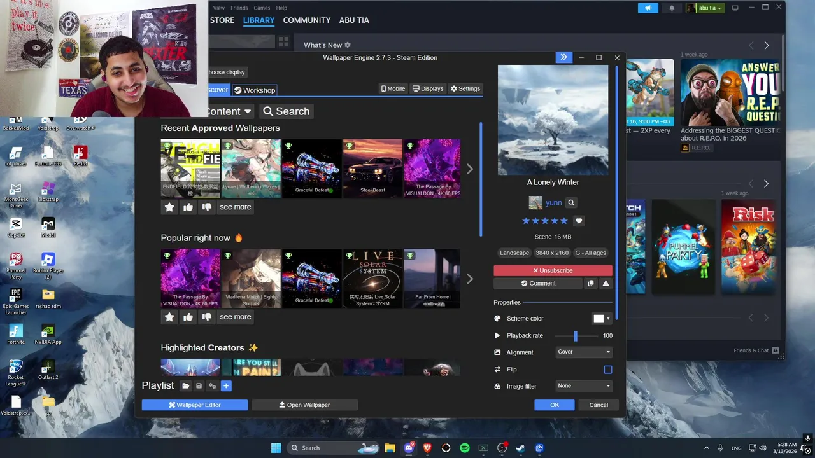Open the Friends menu in Steam
Screen dimensions: 815x458
[x=239, y=8]
